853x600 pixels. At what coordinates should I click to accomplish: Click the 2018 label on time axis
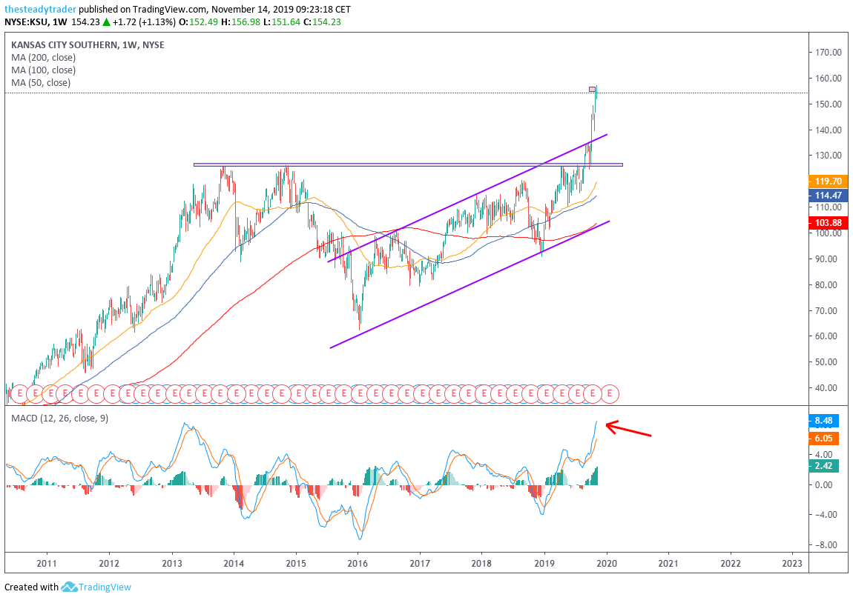(x=481, y=563)
